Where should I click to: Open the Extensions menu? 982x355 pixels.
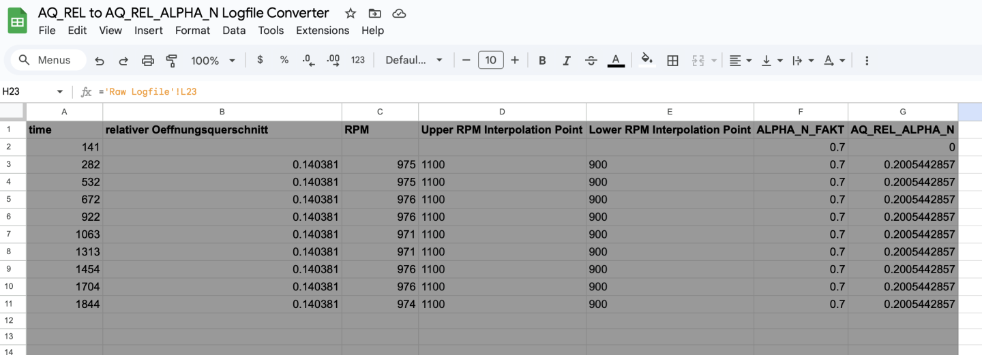coord(323,31)
